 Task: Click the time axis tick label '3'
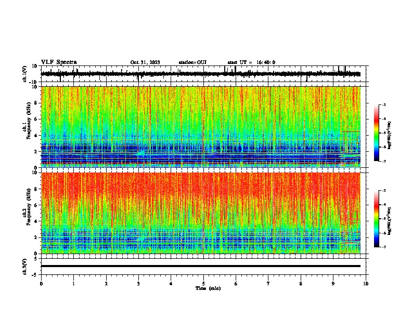[138, 284]
